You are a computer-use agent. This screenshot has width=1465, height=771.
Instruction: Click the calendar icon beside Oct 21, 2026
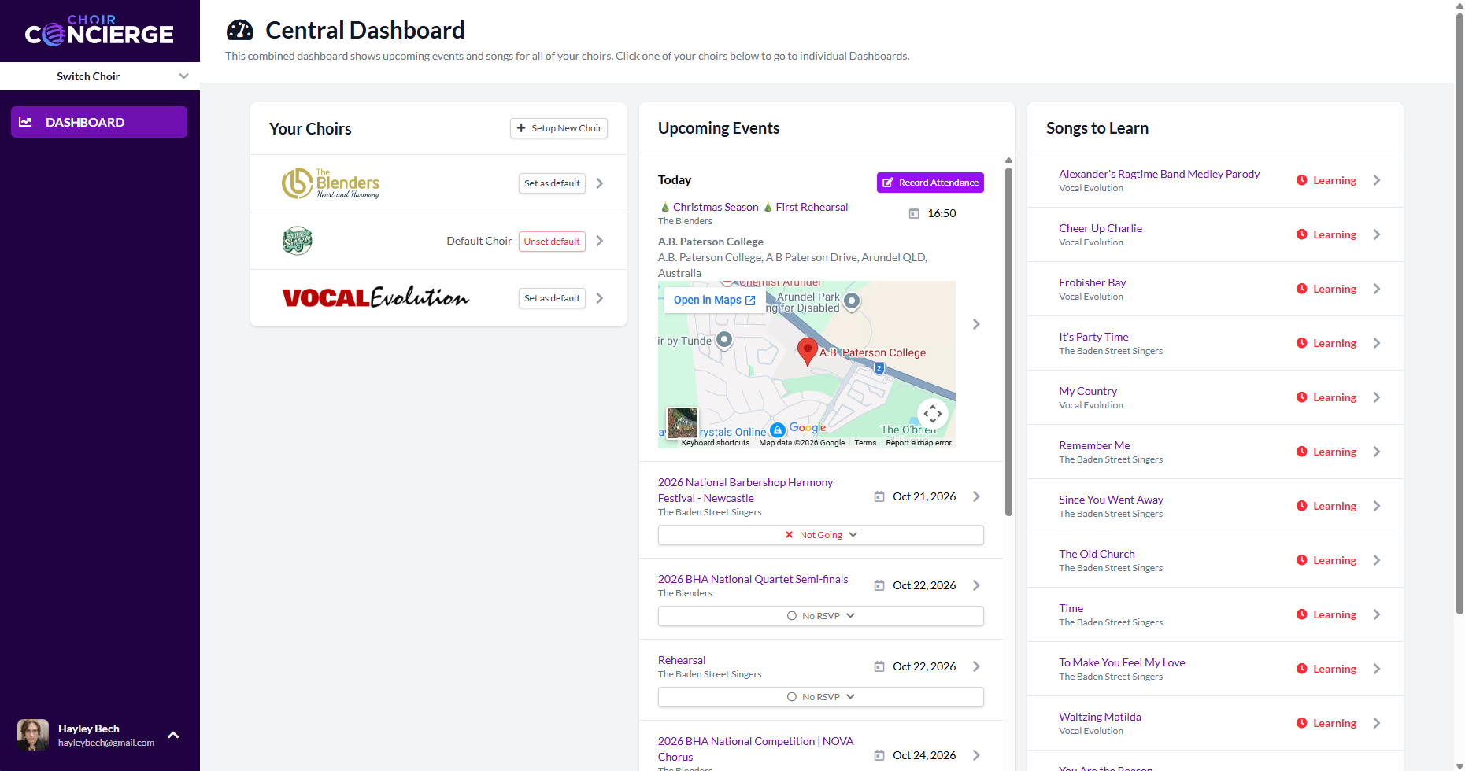coord(879,496)
